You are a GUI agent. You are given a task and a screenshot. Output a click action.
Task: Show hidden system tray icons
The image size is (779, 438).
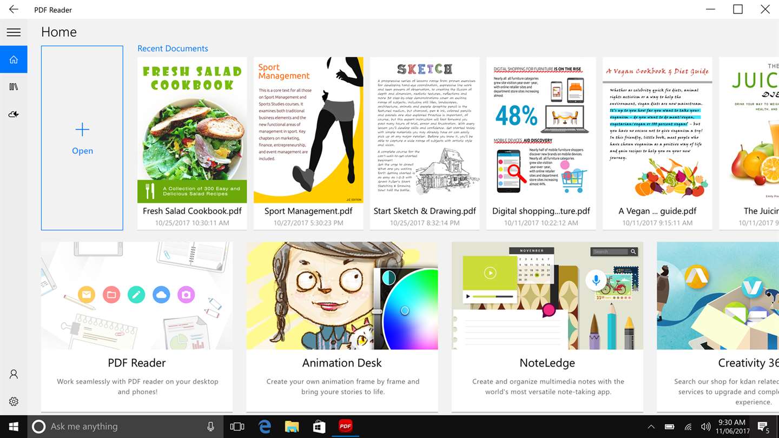click(x=651, y=427)
